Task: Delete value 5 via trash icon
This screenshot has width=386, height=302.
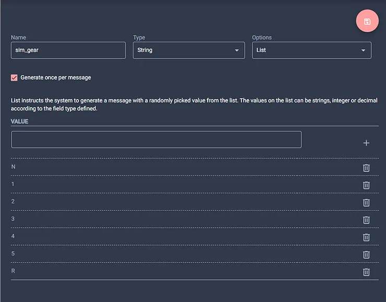Action: click(366, 255)
